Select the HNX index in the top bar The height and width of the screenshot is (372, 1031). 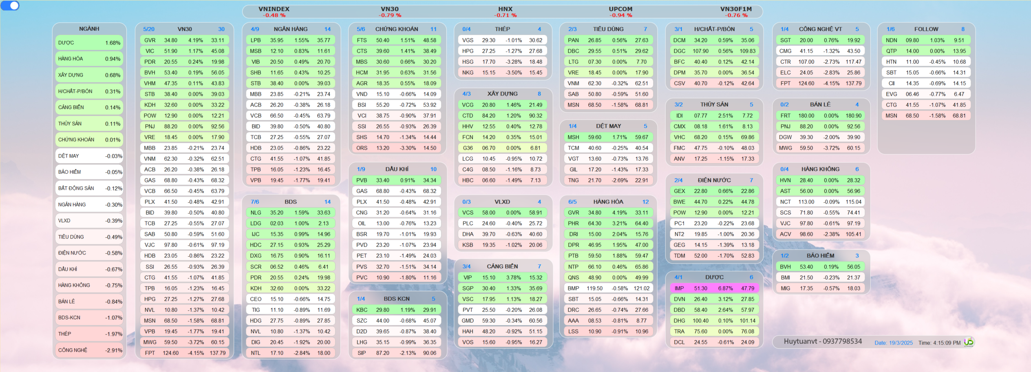(506, 12)
